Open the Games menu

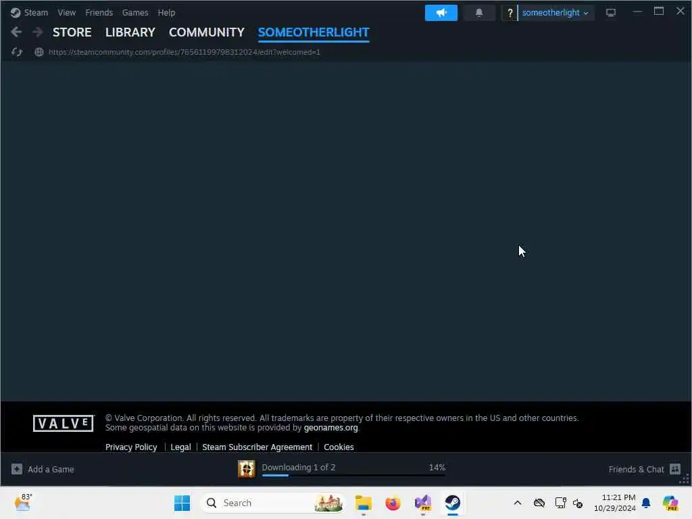coord(135,13)
